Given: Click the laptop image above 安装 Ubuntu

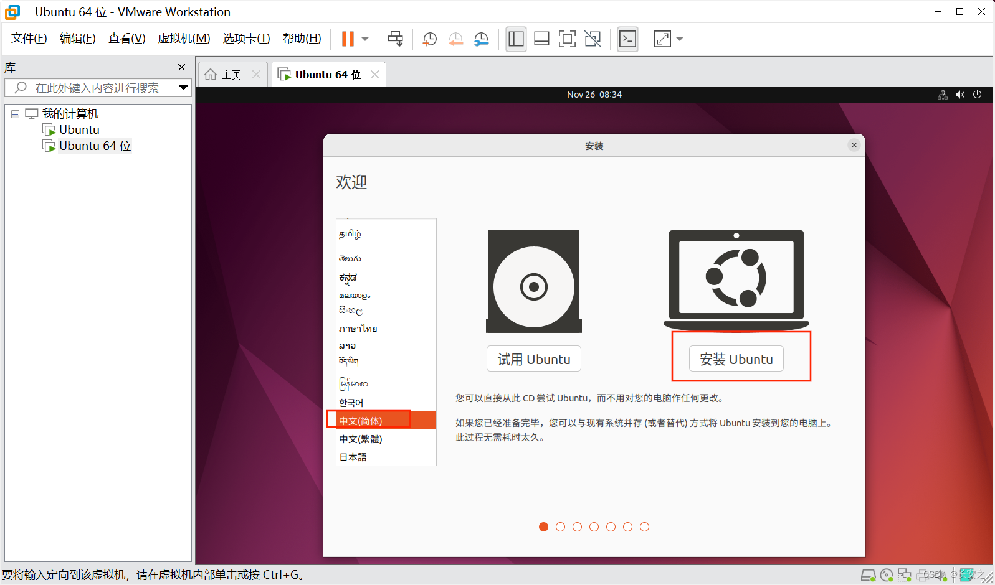Looking at the screenshot, I should coord(736,281).
